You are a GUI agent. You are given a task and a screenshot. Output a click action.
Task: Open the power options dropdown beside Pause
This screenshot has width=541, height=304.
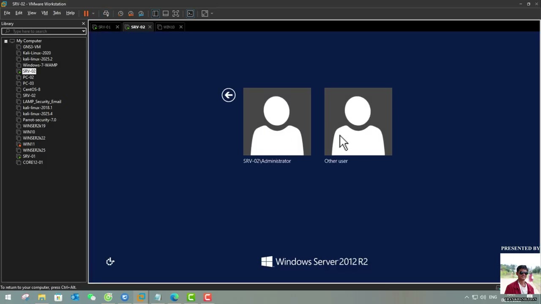click(x=93, y=14)
